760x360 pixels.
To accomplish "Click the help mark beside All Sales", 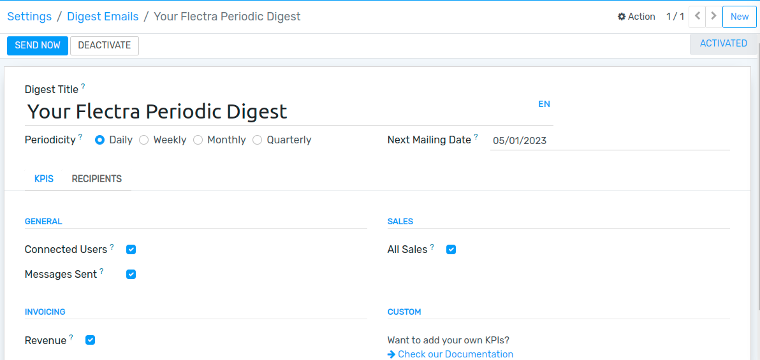I will tap(432, 246).
